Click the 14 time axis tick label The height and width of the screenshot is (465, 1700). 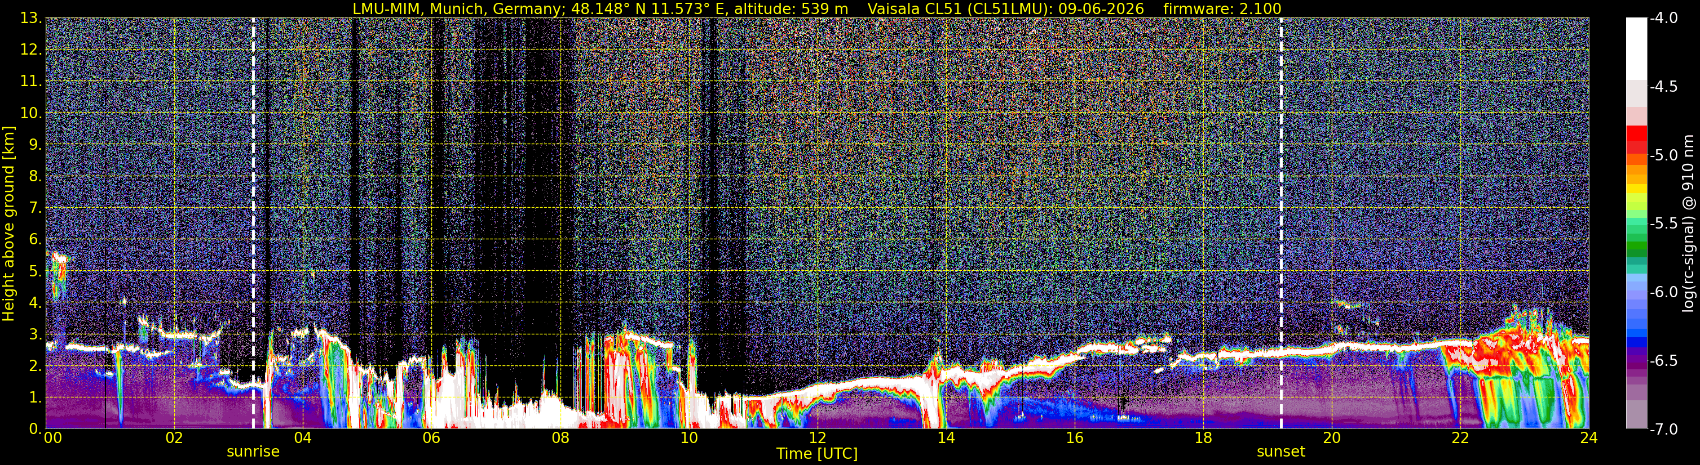[x=946, y=437]
